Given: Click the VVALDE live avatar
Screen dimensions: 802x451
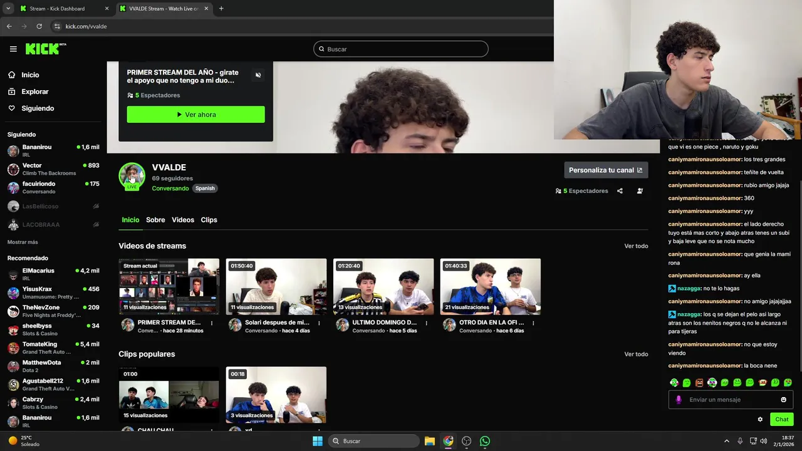Looking at the screenshot, I should pos(132,176).
